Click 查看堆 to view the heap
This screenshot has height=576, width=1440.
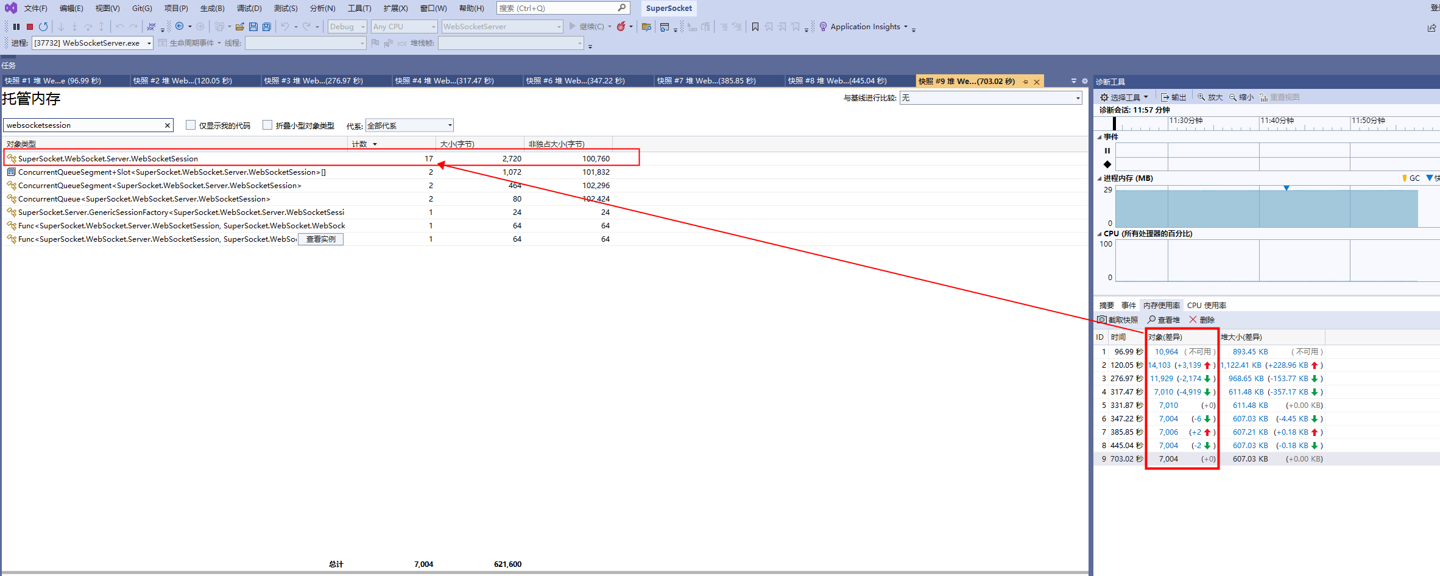click(x=1164, y=320)
